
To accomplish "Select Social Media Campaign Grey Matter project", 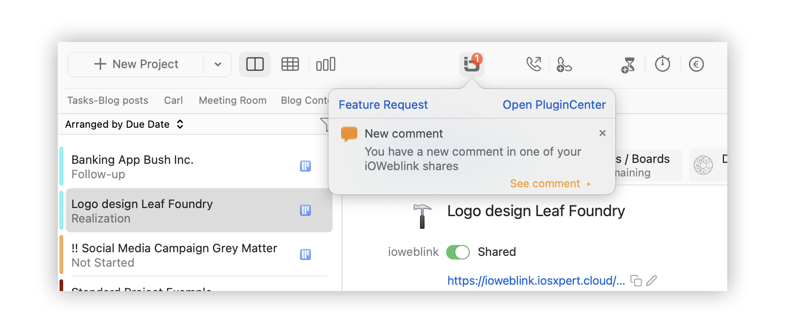I will tap(199, 254).
